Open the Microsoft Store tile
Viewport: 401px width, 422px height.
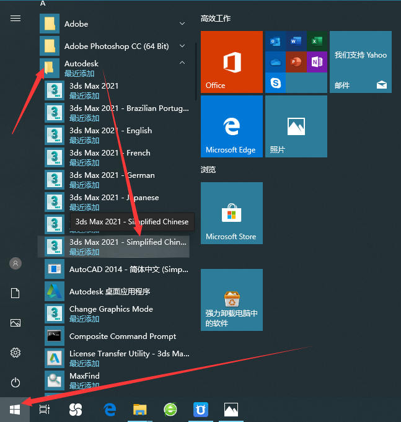click(x=231, y=213)
